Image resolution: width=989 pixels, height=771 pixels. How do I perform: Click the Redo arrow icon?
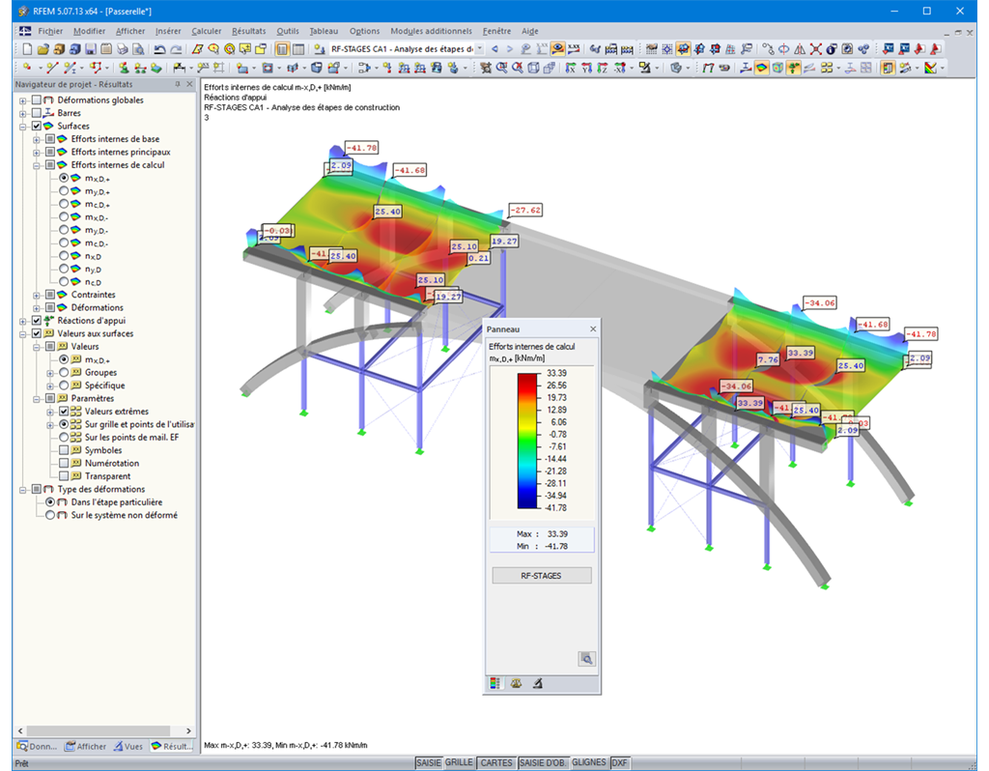coord(176,49)
